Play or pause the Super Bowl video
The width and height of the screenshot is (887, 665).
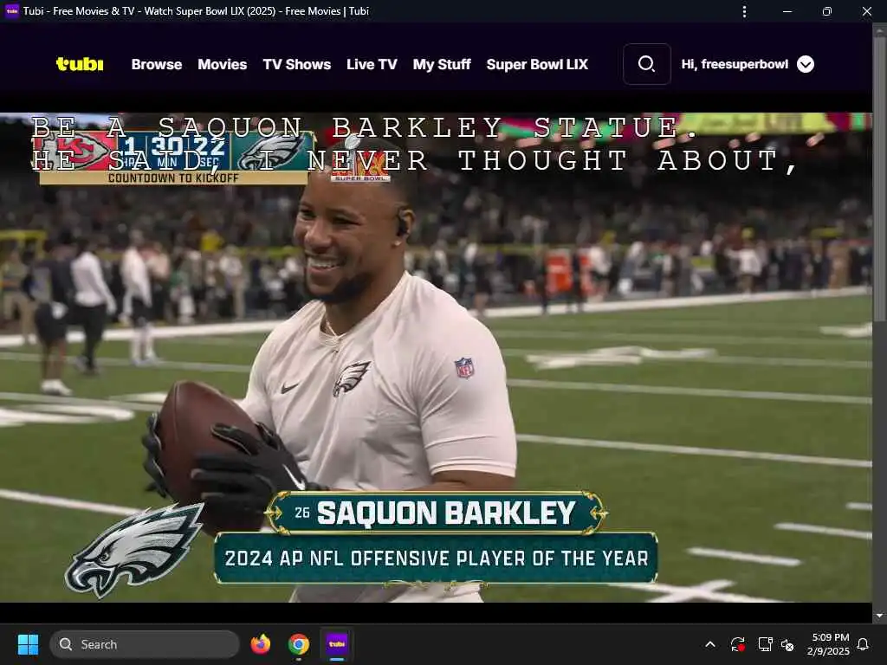436,358
